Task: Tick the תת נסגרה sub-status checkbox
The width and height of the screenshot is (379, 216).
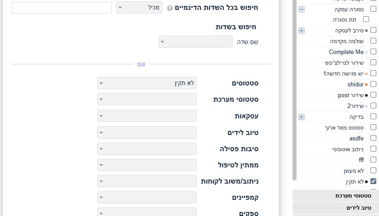Action: click(x=366, y=19)
